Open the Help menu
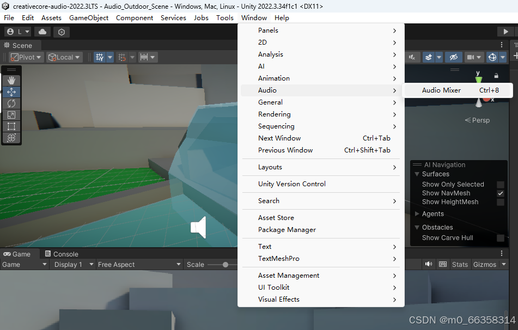This screenshot has width=518, height=330. pos(282,18)
